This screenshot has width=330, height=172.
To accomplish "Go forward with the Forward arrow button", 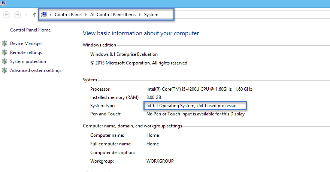I will coord(17,15).
